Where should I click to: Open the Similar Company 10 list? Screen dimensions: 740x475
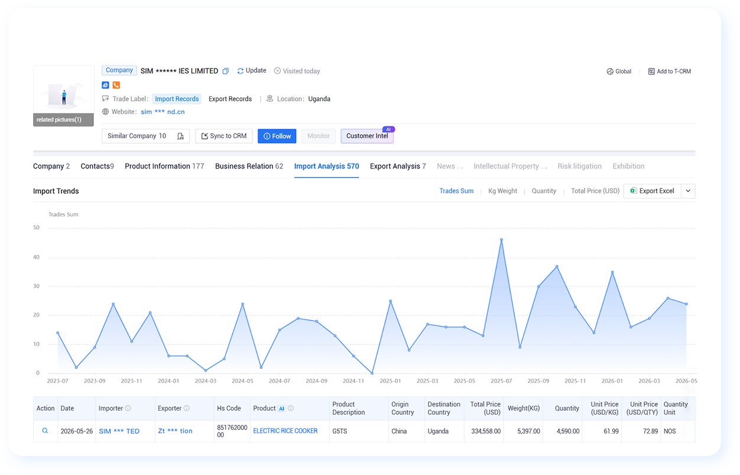coord(145,136)
